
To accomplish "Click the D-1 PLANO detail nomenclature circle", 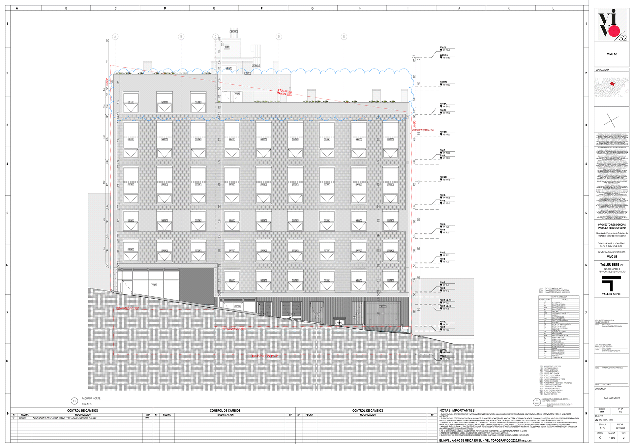I will click(x=537, y=402).
